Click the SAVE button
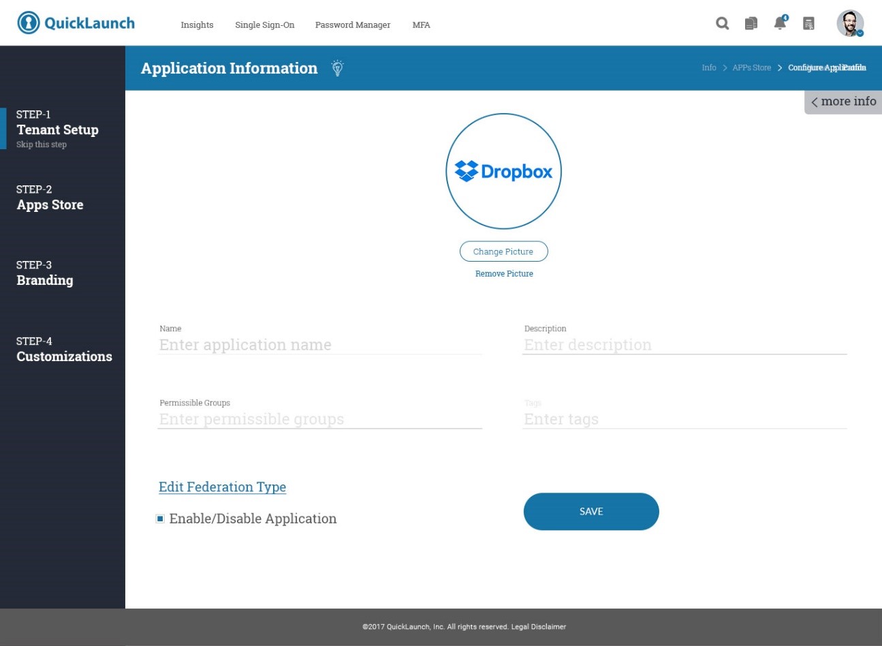The image size is (882, 646). (591, 512)
